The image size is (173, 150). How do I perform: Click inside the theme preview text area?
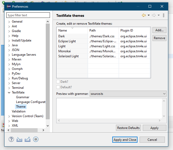[x=109, y=108]
